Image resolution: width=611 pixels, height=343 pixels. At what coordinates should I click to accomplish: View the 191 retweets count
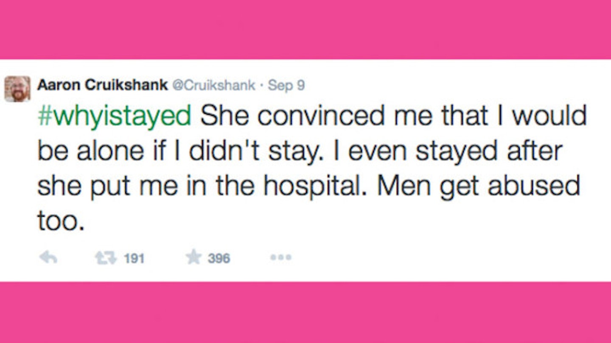coord(134,258)
